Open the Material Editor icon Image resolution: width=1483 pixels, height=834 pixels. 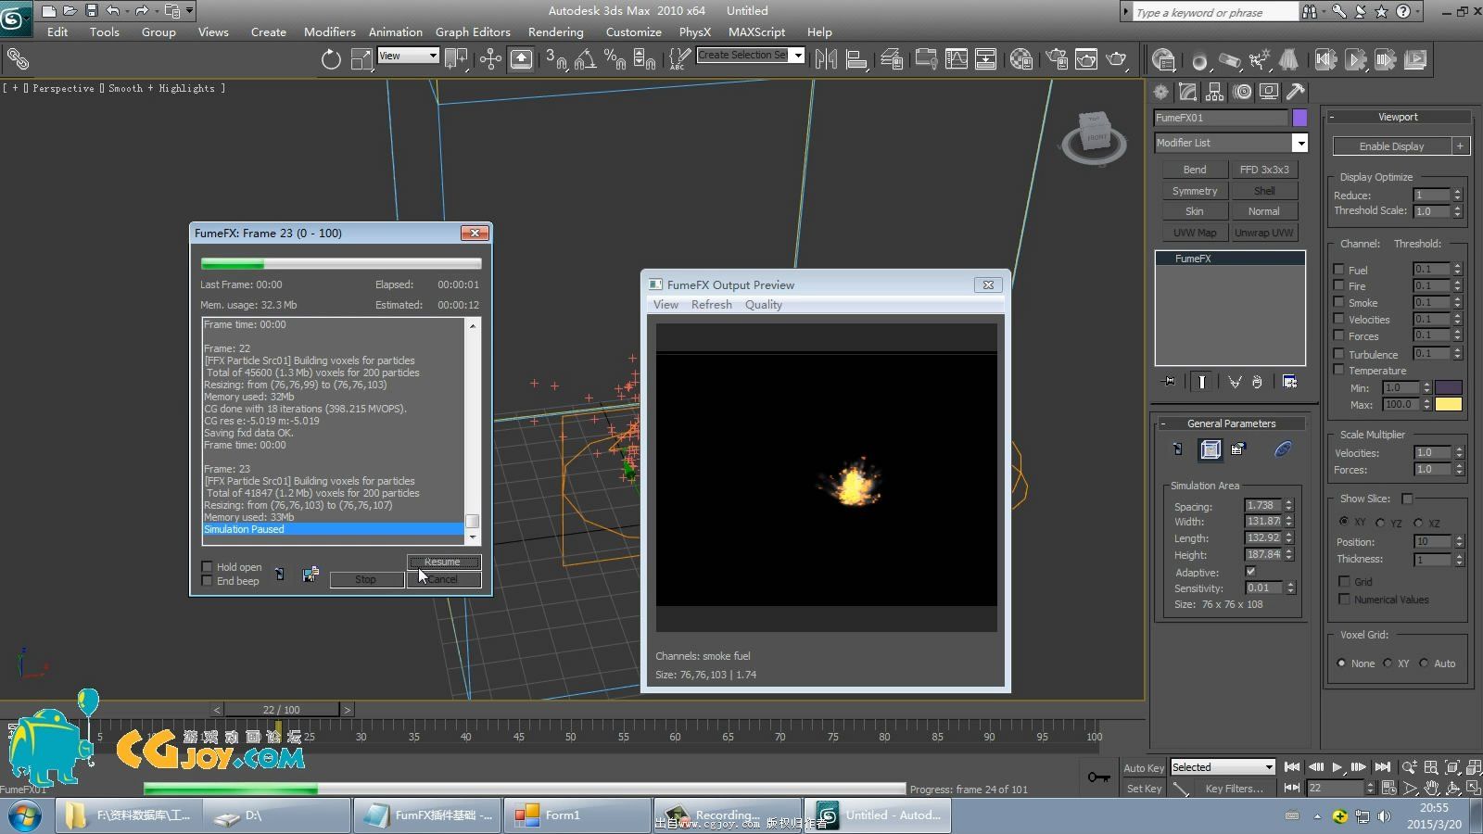1021,60
